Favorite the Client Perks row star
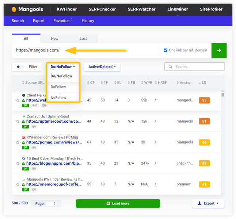This screenshot has width=236, height=219. tap(18, 100)
